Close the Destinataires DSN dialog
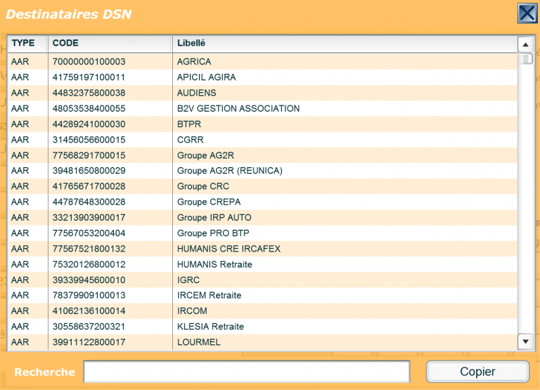The image size is (540, 390). [527, 13]
